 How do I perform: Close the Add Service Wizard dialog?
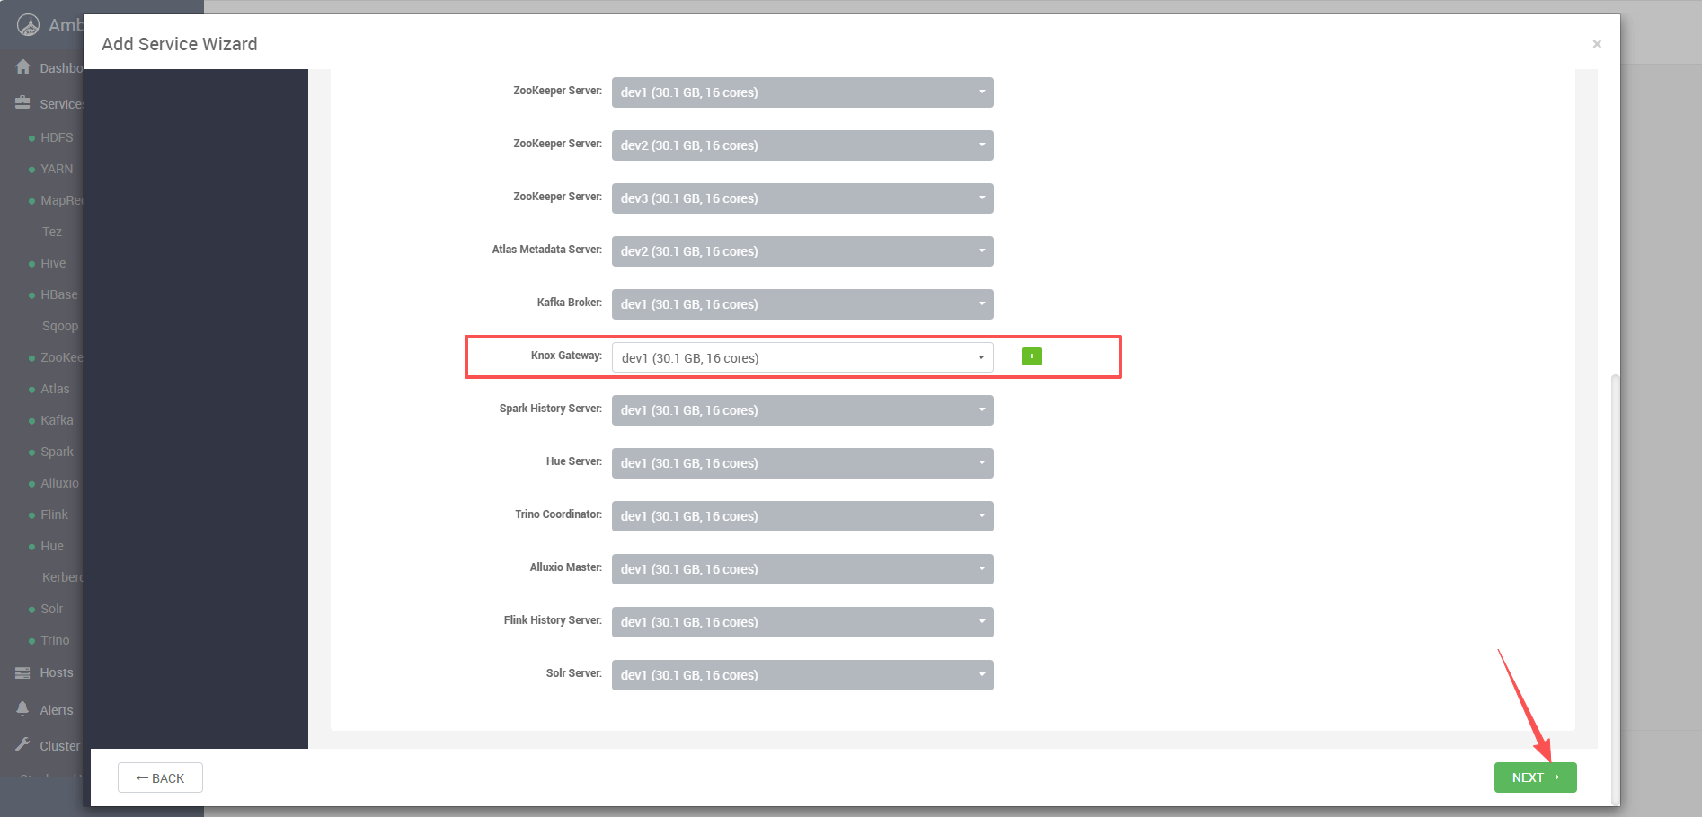(x=1596, y=44)
